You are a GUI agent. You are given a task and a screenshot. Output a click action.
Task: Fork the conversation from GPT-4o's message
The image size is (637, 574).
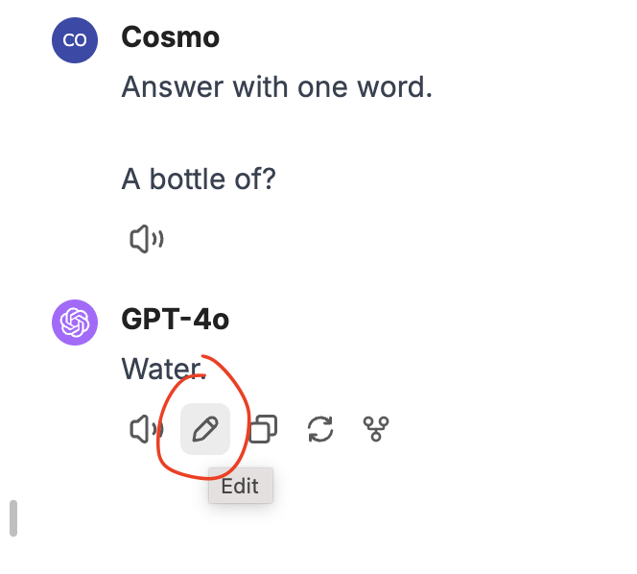click(378, 429)
